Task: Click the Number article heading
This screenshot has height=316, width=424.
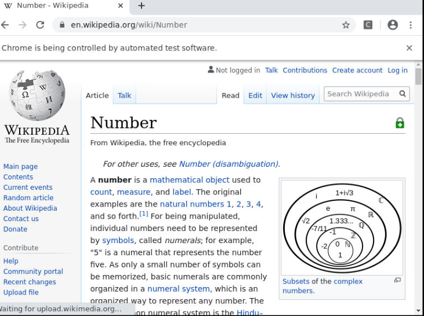Action: (x=124, y=123)
